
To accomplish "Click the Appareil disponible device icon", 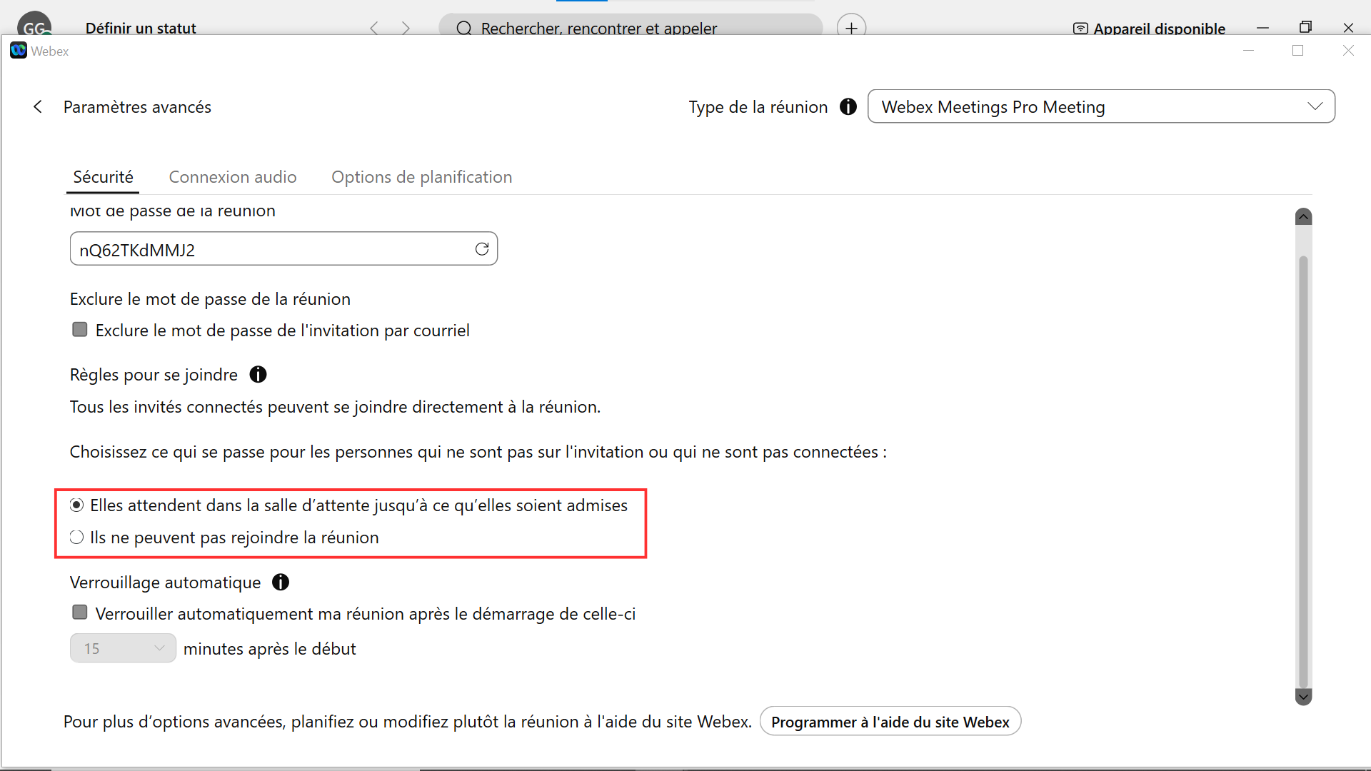I will (x=1080, y=29).
